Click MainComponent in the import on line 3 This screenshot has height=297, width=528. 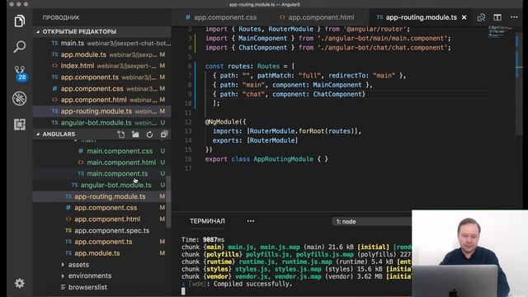262,39
